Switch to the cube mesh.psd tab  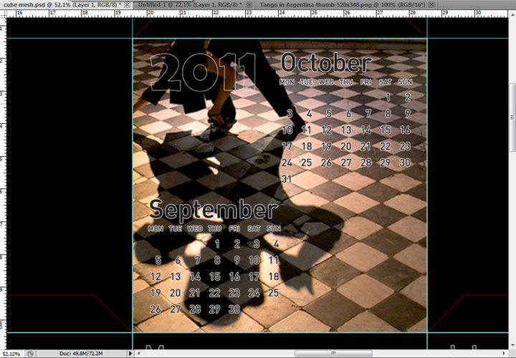[x=61, y=4]
